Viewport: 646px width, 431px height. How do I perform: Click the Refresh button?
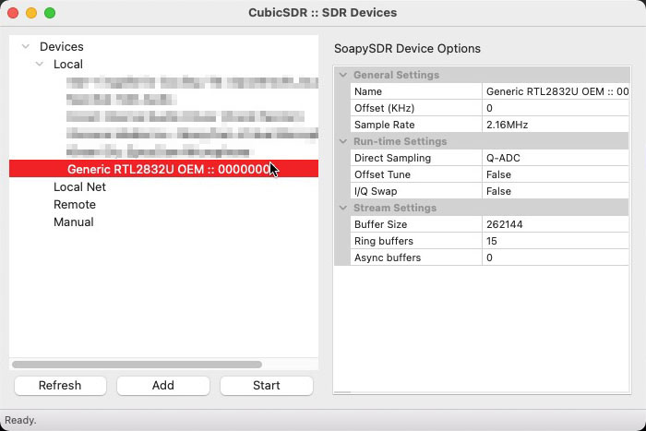[60, 385]
